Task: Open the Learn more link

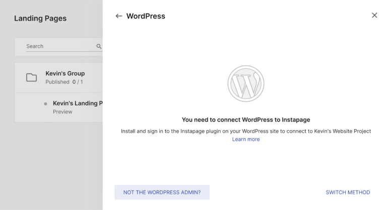Action: click(246, 139)
